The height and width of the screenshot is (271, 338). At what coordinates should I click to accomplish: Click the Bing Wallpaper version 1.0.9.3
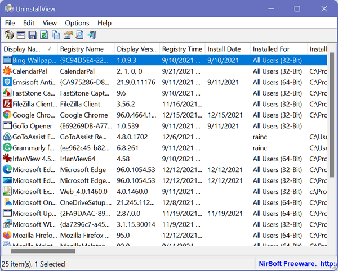click(x=127, y=60)
